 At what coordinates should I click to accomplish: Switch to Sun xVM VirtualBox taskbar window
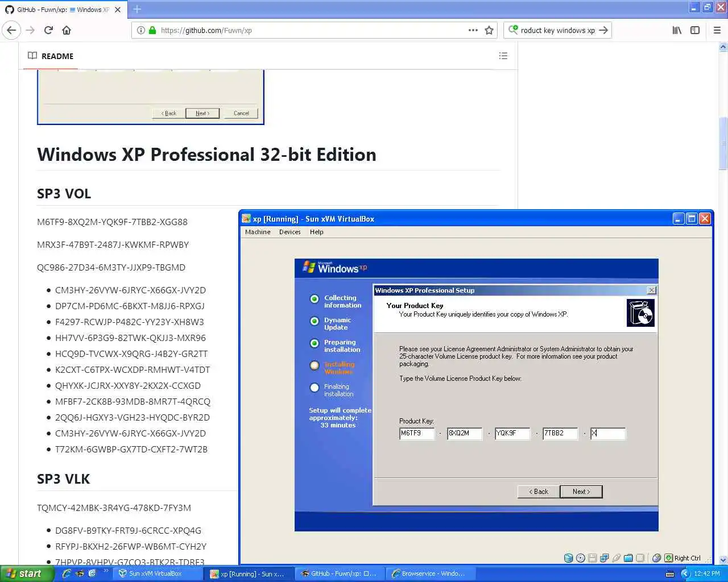(x=156, y=573)
